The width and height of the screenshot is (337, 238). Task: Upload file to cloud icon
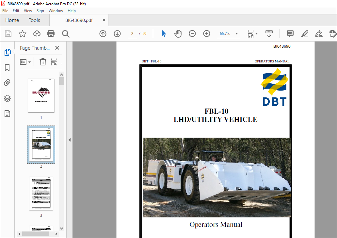37,34
